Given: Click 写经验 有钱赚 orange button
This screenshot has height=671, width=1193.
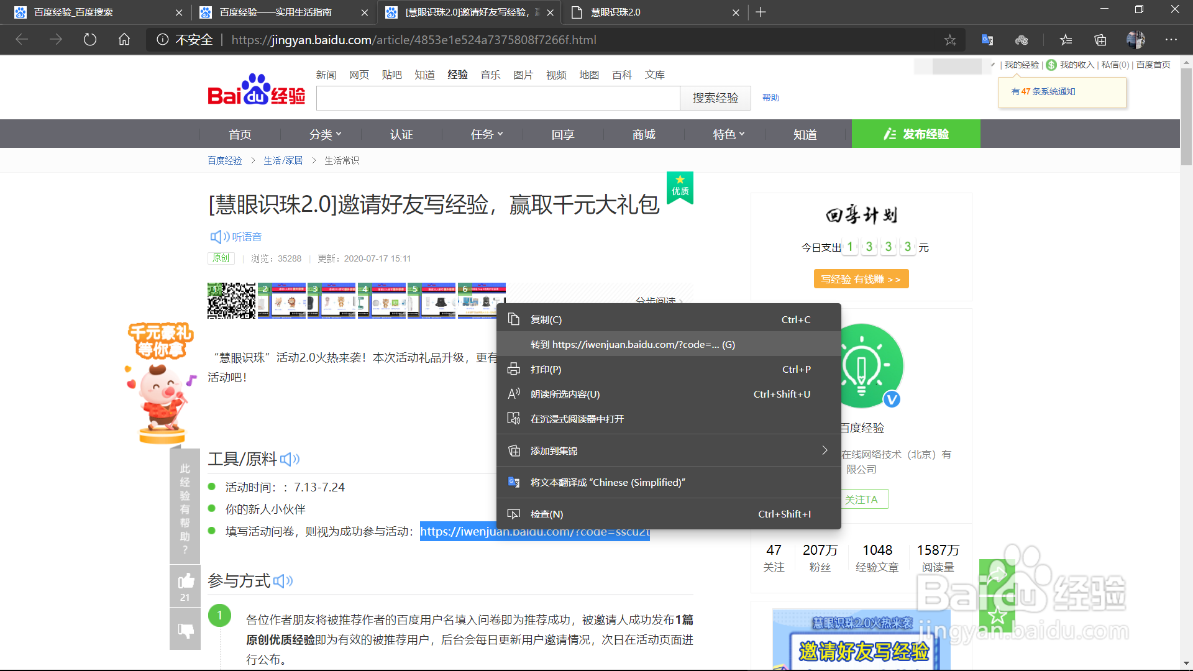Looking at the screenshot, I should tap(861, 279).
